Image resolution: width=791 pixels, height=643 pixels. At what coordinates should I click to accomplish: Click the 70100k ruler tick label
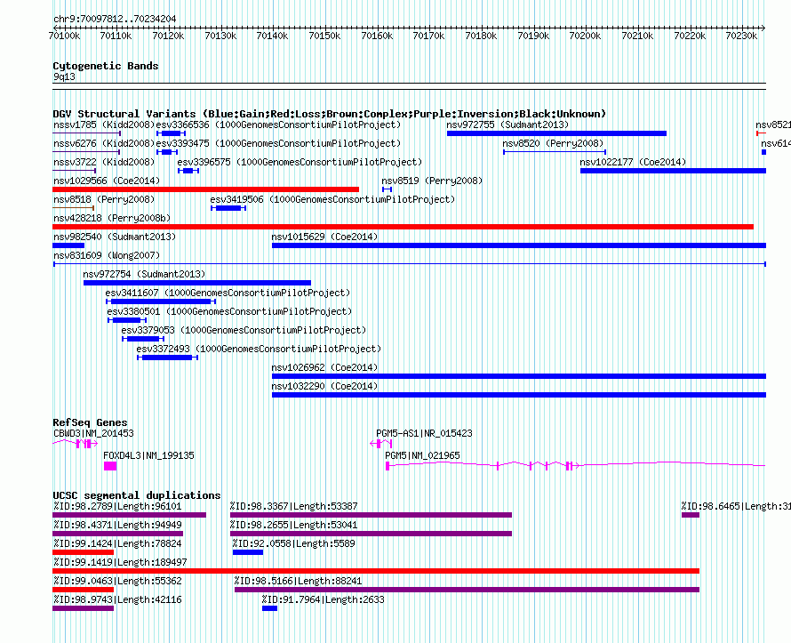tap(64, 36)
